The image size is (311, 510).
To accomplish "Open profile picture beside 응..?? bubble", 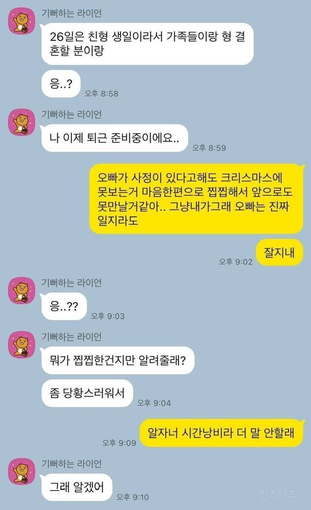I will coord(21,290).
